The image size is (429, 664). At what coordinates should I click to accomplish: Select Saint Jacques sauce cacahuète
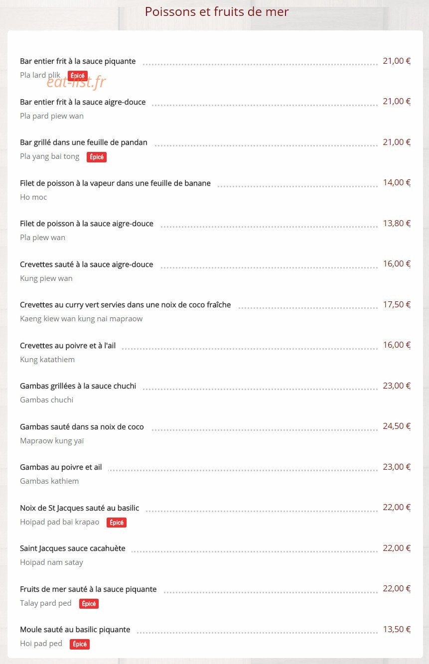73,548
